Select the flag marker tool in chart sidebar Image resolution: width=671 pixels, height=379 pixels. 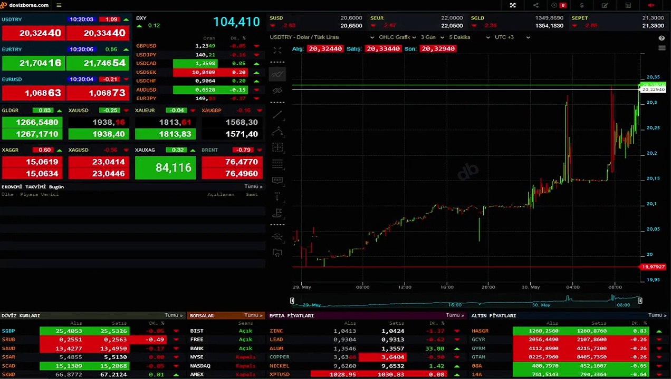(277, 213)
